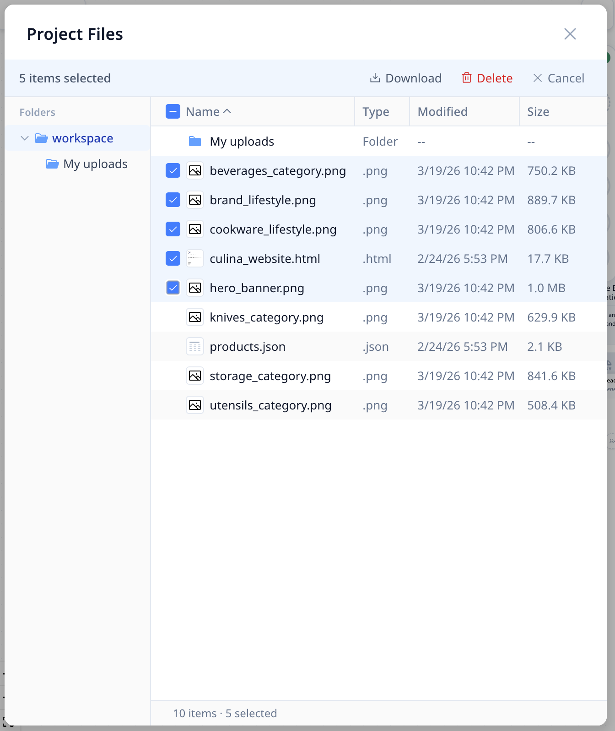This screenshot has height=731, width=615.
Task: Click the My uploads folder icon in file list
Action: (x=195, y=142)
